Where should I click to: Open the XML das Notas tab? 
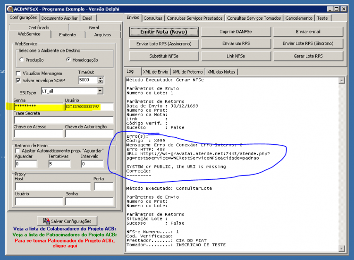pos(221,72)
